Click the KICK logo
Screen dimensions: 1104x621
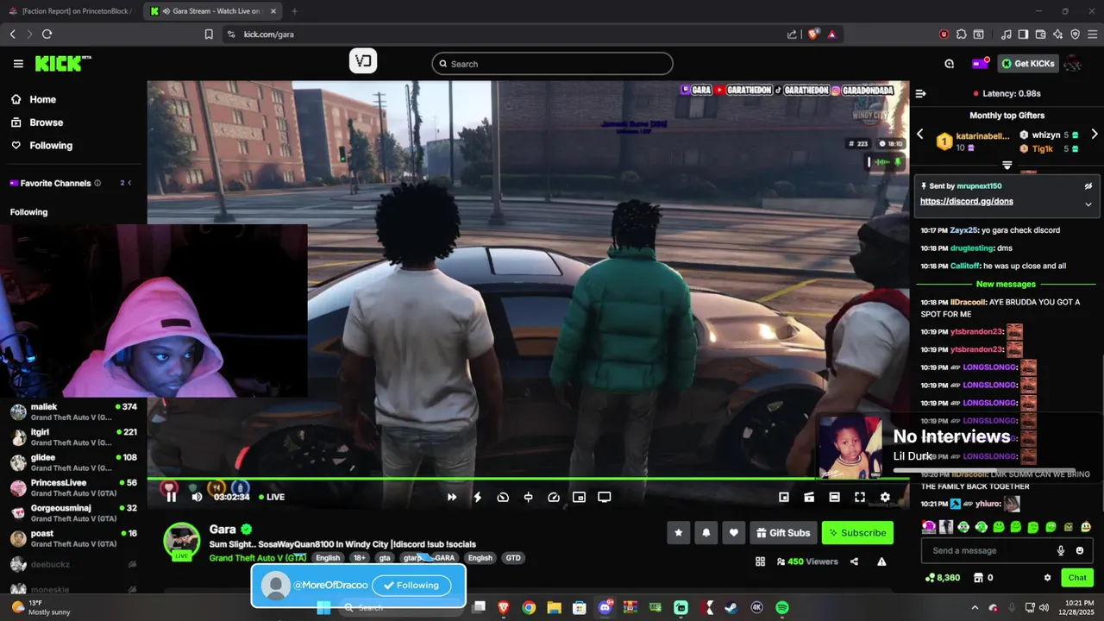(x=63, y=64)
